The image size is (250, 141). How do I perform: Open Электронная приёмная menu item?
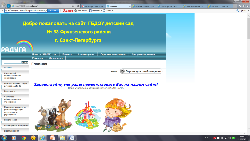point(143,54)
